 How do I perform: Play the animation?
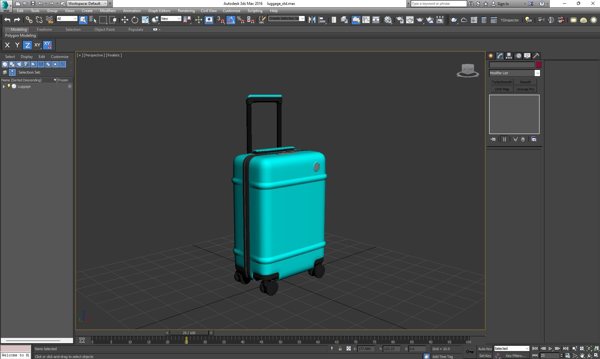coord(550,349)
